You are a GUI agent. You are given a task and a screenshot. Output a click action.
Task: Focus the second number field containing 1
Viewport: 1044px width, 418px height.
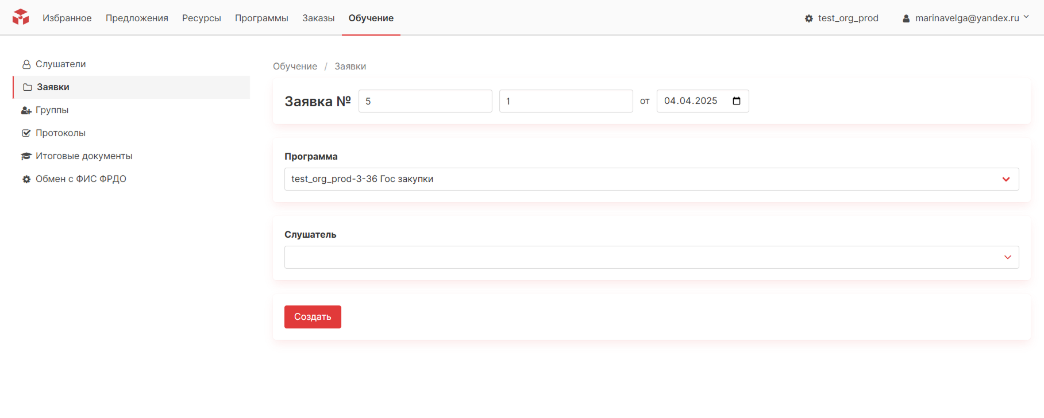click(566, 101)
